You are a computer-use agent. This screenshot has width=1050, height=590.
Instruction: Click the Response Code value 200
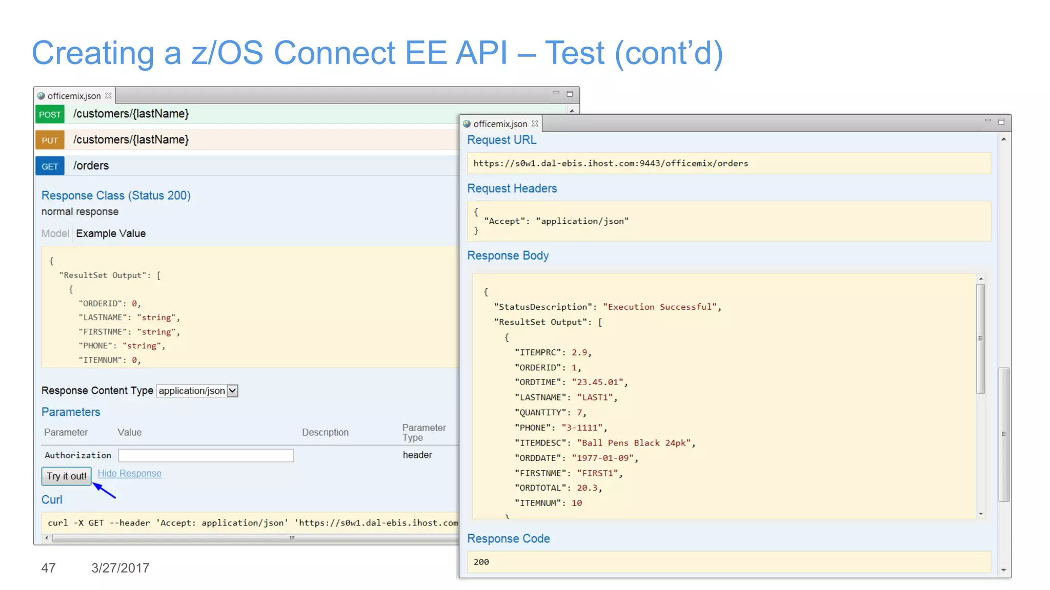tap(481, 562)
